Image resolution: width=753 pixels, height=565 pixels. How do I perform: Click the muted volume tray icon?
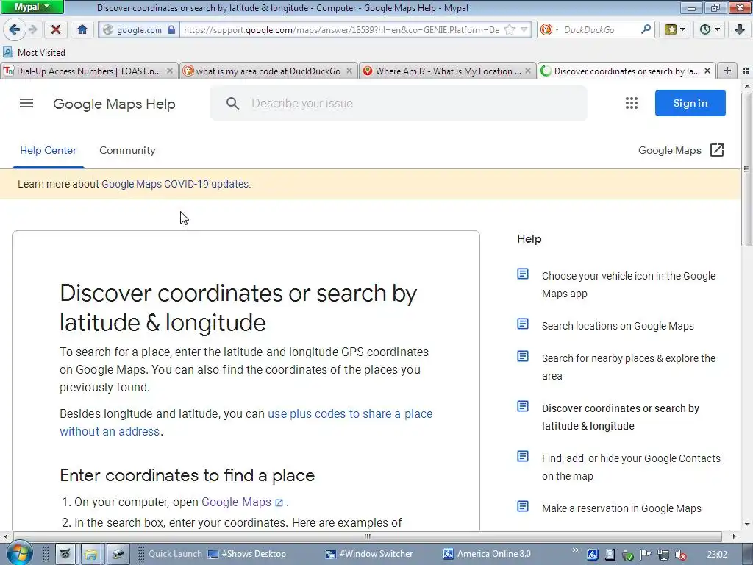point(680,555)
